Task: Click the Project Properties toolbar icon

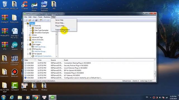Action: point(40,20)
